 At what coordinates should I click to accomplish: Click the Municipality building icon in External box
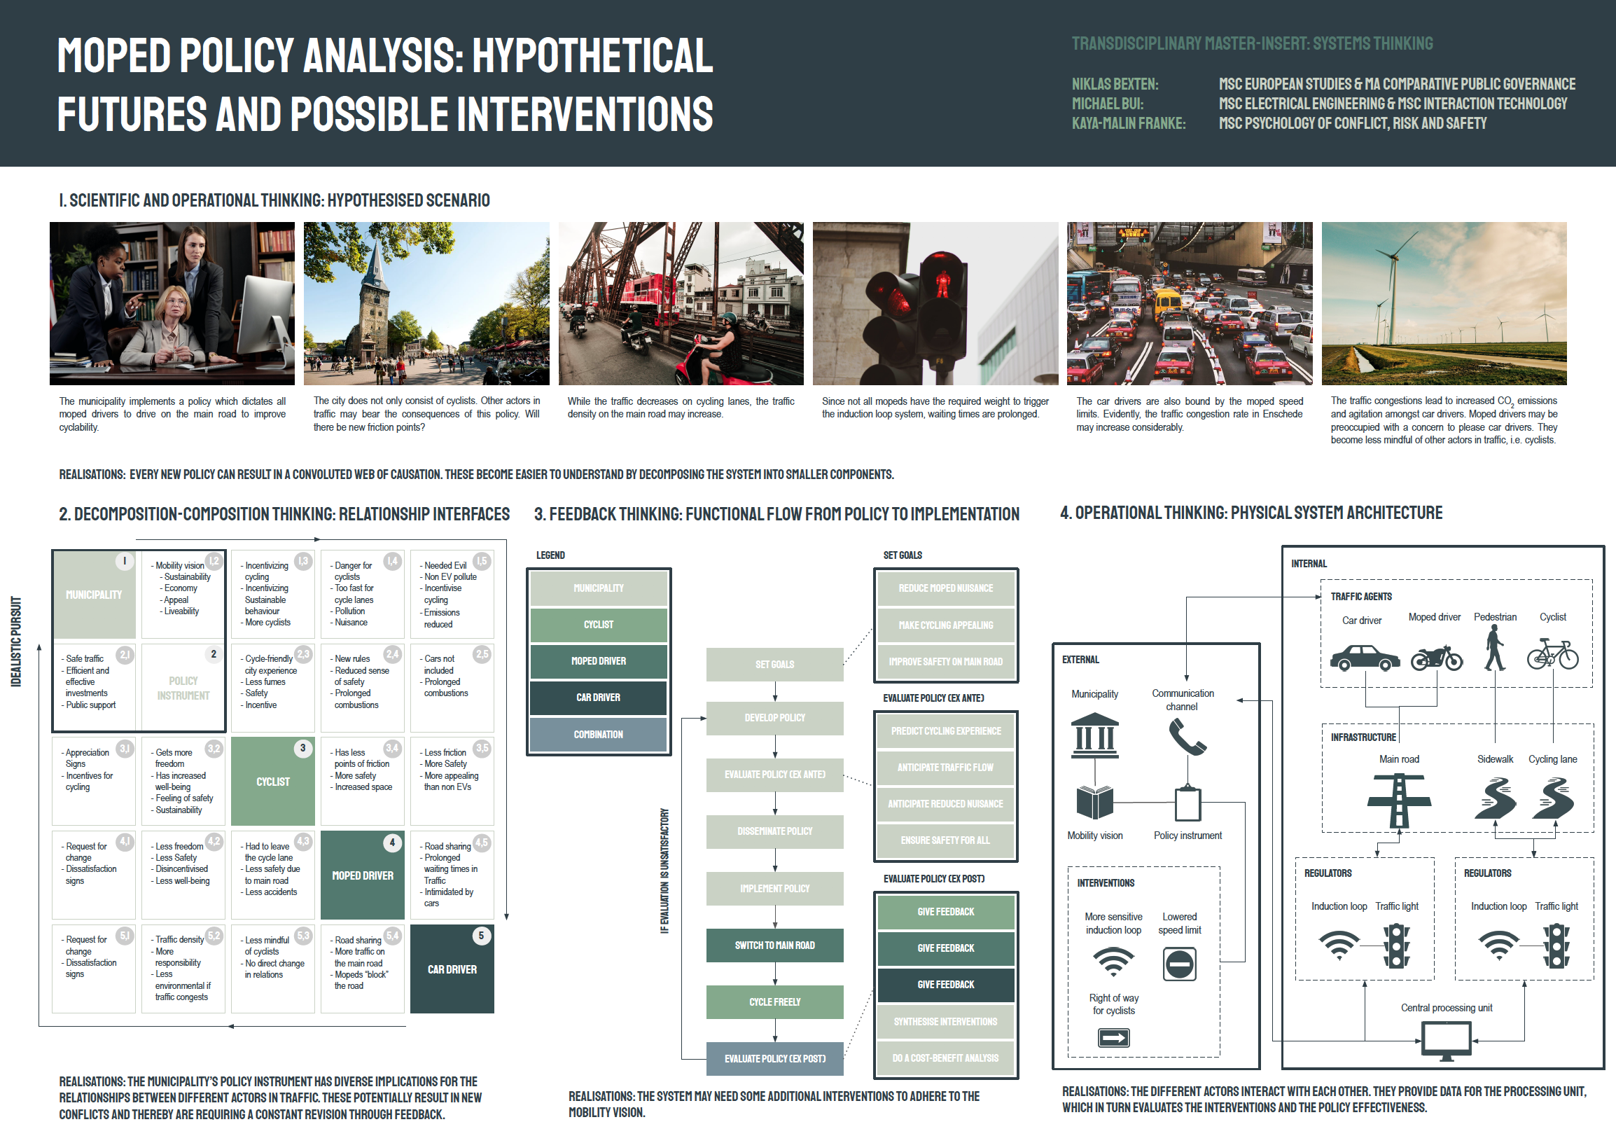(x=1094, y=735)
